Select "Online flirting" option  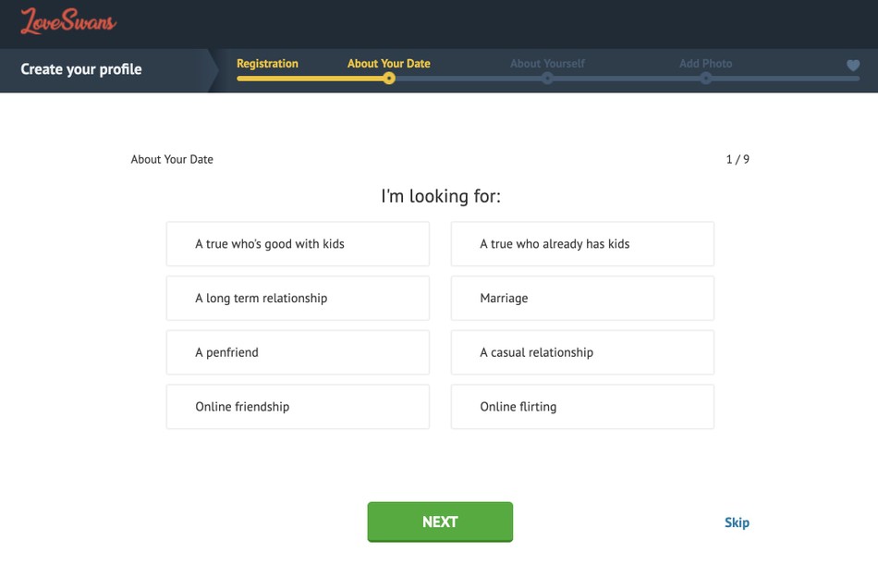coord(582,407)
